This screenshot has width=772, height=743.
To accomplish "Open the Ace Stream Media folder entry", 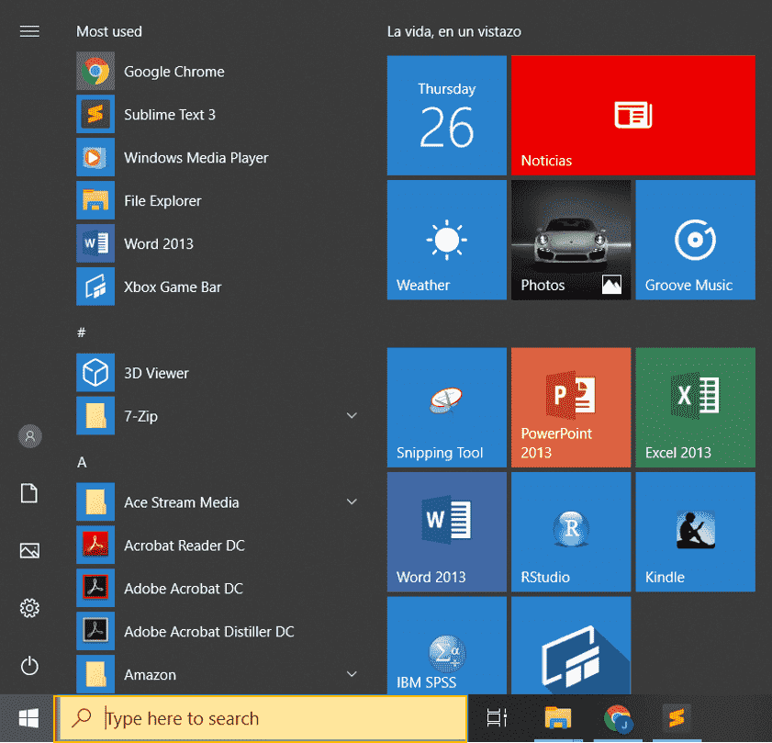I will pos(219,502).
